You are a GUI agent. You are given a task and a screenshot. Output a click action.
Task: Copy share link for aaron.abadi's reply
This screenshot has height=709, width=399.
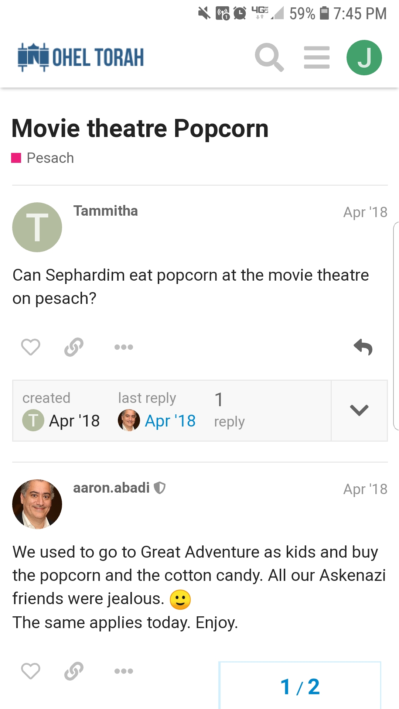[74, 671]
